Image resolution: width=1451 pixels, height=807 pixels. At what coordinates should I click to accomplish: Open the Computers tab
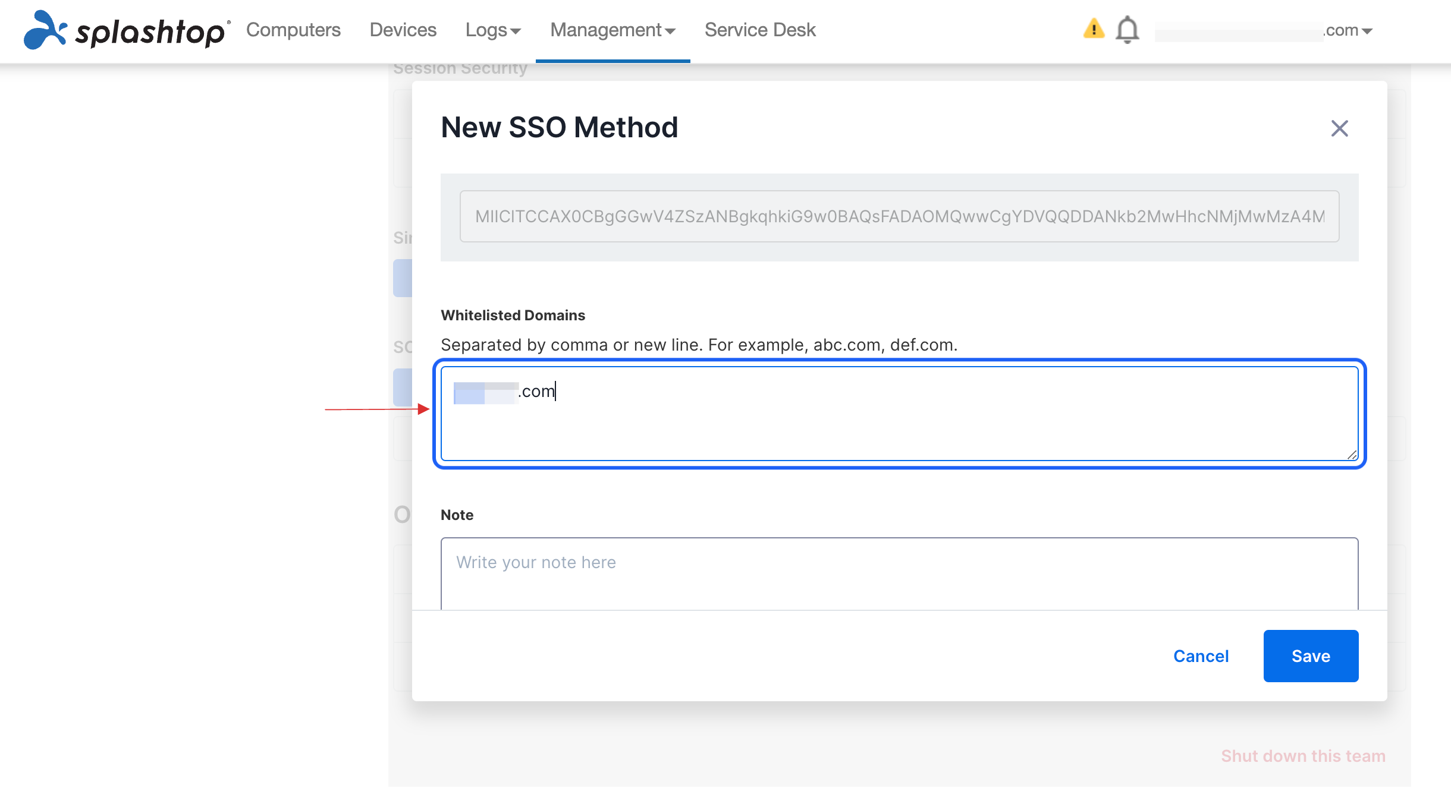coord(293,30)
